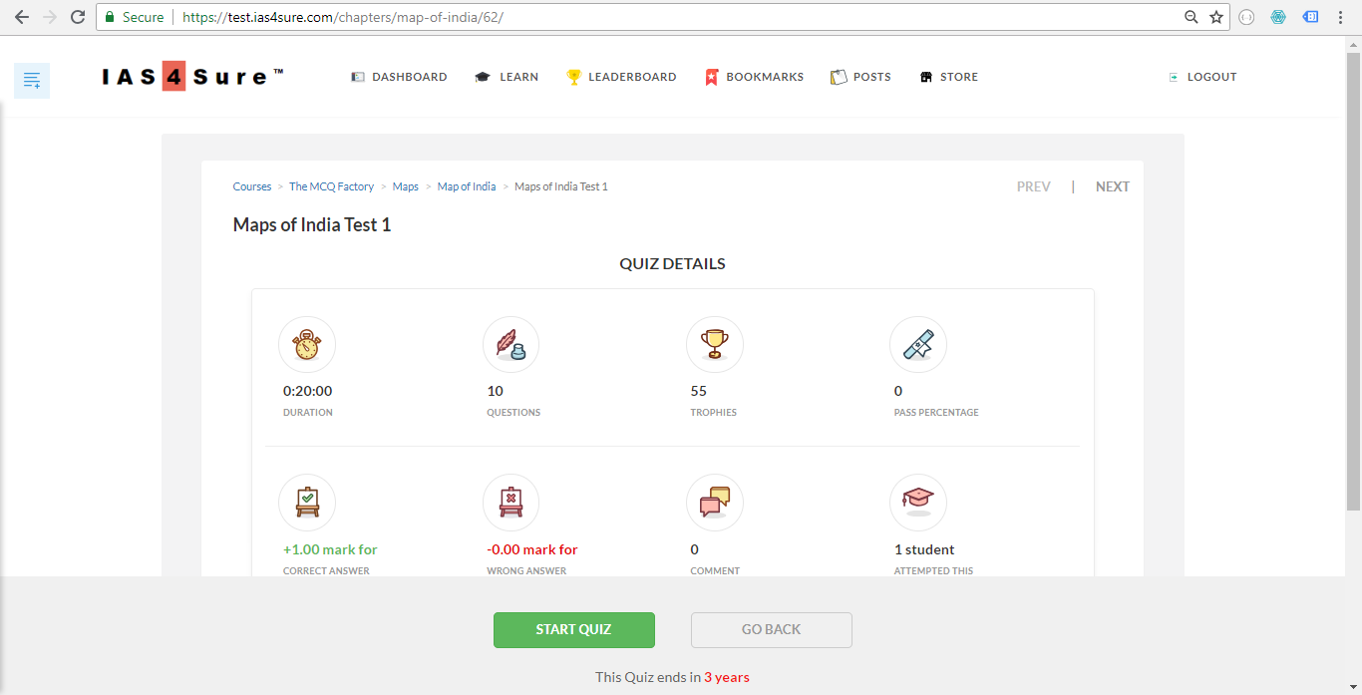Click the comment speech bubbles icon
The height and width of the screenshot is (695, 1362).
(x=714, y=503)
